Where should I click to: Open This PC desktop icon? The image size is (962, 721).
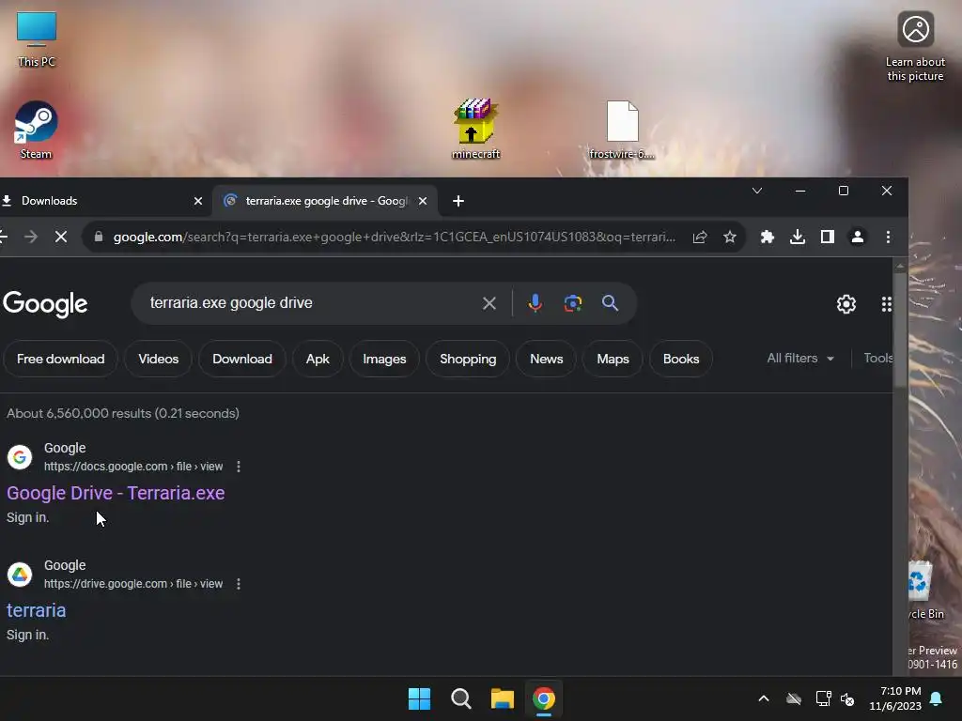37,39
